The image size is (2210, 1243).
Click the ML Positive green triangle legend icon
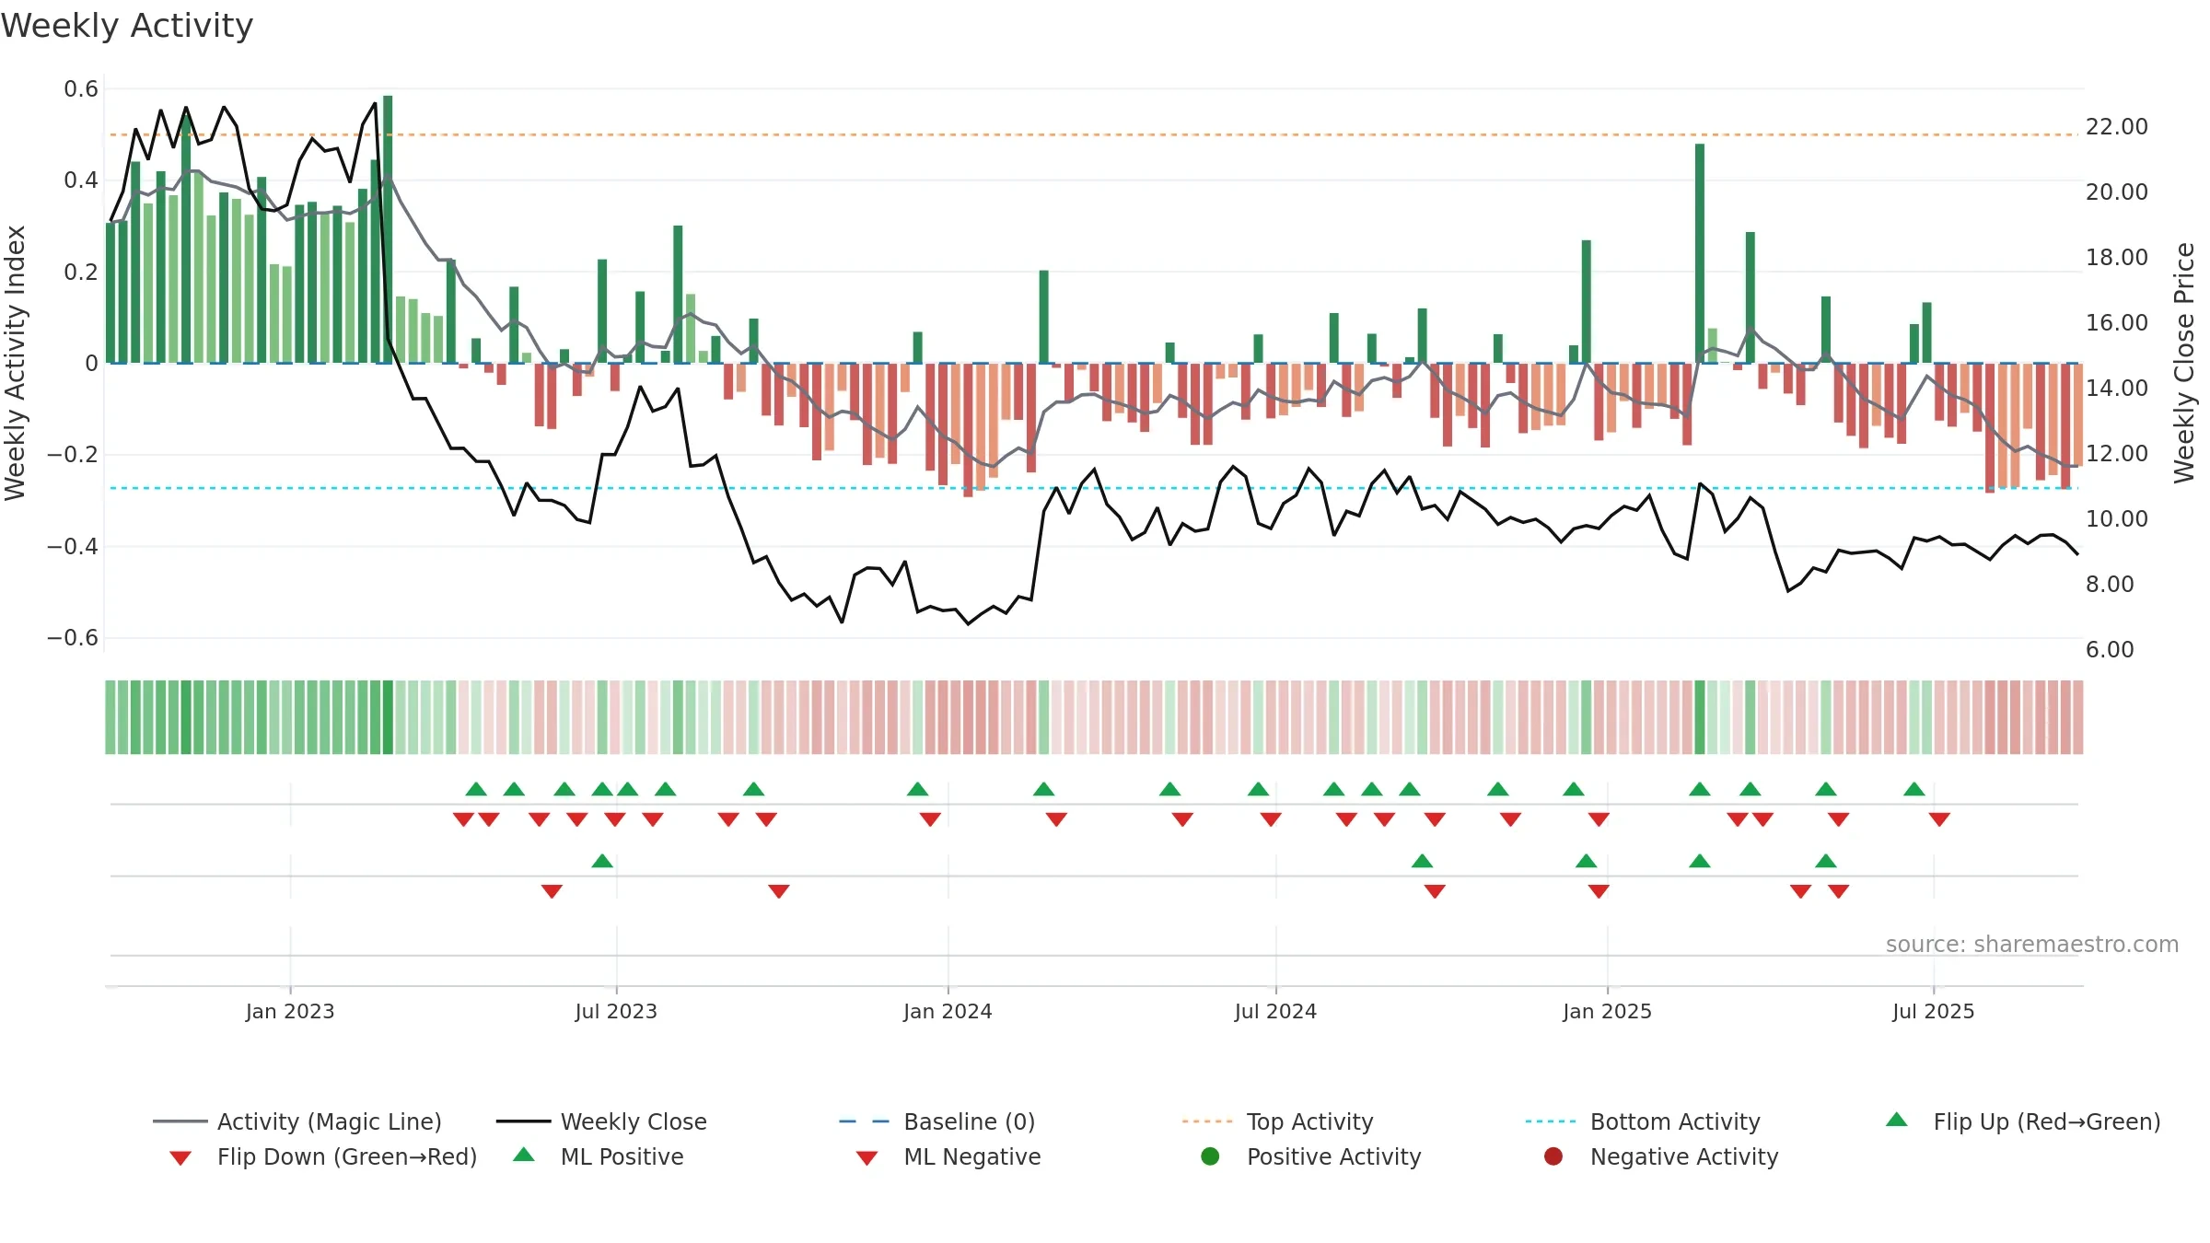524,1155
